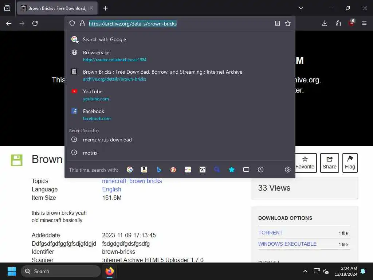Screen dimensions: 373x280
Task: Select the Browservice suggestion
Action: tap(180, 56)
